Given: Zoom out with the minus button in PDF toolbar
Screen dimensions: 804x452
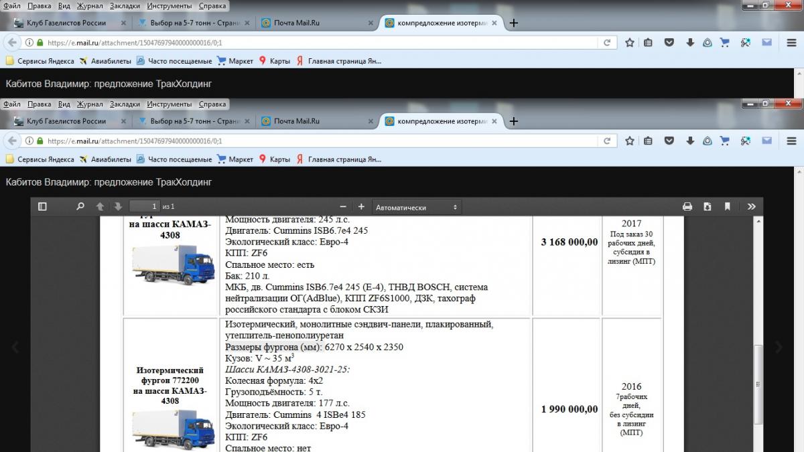Looking at the screenshot, I should click(343, 207).
